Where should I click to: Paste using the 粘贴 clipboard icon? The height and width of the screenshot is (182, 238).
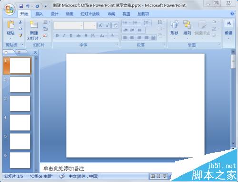[10, 25]
